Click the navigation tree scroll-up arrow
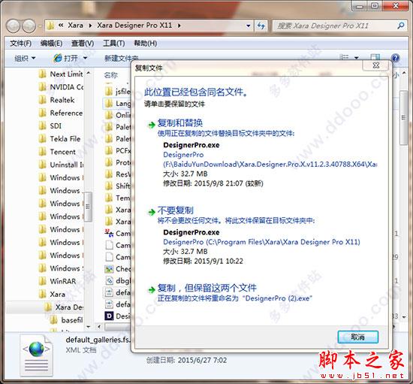This screenshot has height=384, width=413. [89, 73]
